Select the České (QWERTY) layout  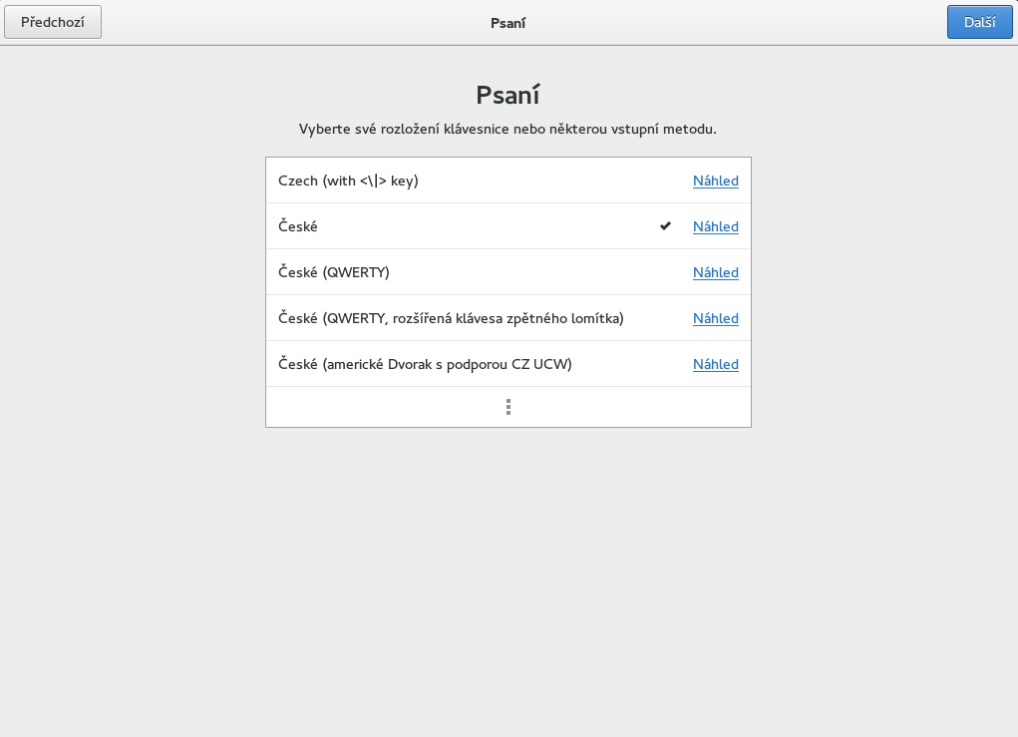(334, 272)
